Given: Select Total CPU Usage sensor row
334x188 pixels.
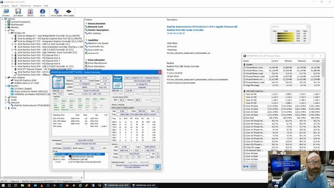Looking at the screenshot, I should (282, 147).
